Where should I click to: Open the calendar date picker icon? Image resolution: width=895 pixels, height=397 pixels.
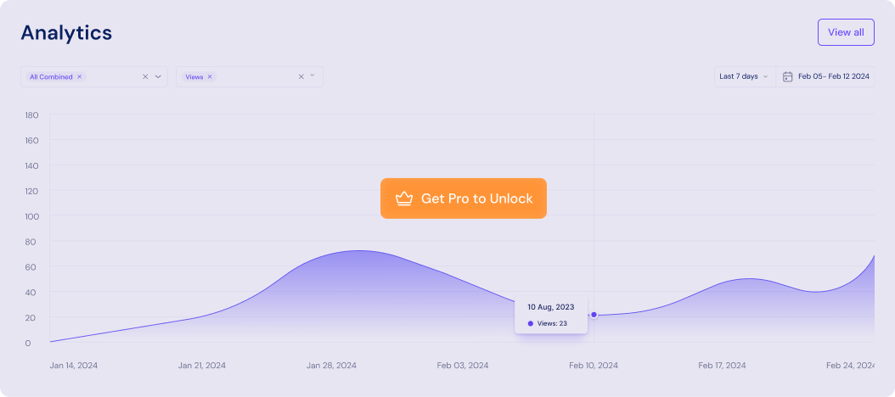click(x=788, y=76)
